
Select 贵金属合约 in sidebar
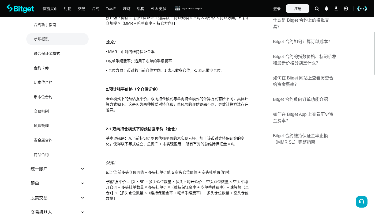(57, 140)
